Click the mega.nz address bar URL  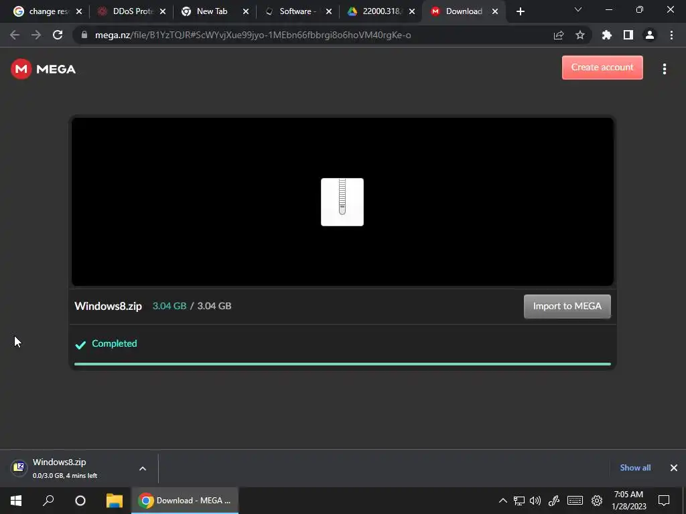[x=253, y=35]
